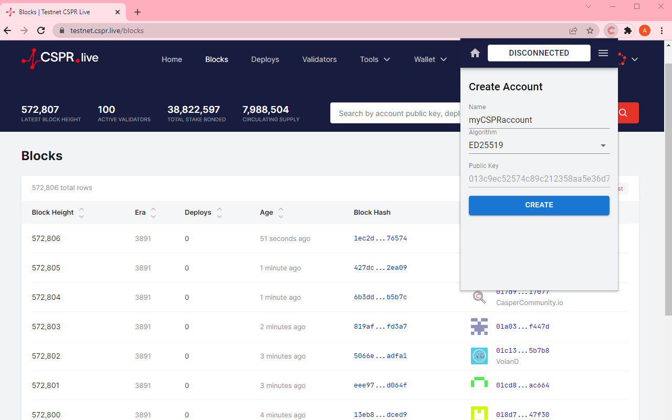This screenshot has width=672, height=420.
Task: Go to the Deploys nav item
Action: coord(265,59)
